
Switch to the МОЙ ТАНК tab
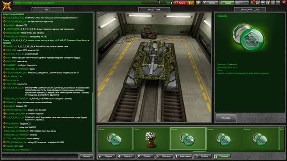154,9
